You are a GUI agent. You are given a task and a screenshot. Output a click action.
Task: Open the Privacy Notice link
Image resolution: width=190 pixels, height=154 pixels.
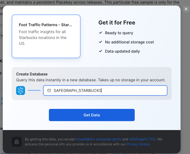[x=138, y=144]
